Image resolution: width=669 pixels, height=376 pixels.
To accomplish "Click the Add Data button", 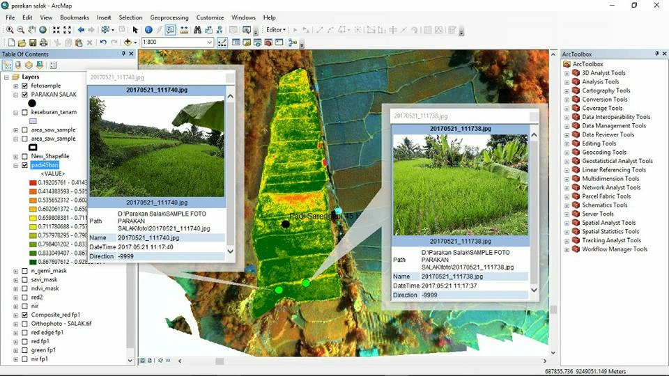I will [127, 42].
